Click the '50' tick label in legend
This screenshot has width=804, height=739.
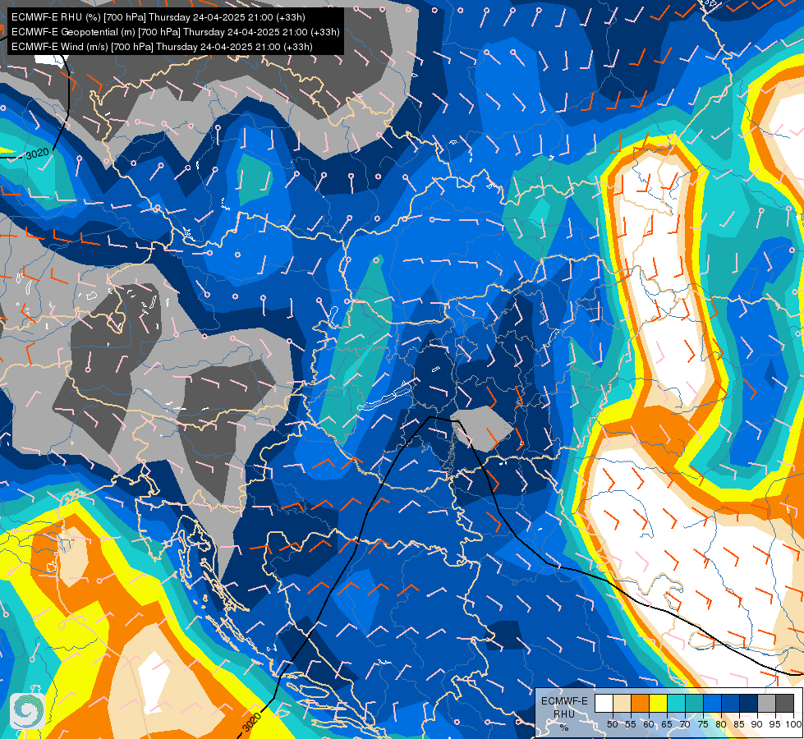(x=612, y=724)
